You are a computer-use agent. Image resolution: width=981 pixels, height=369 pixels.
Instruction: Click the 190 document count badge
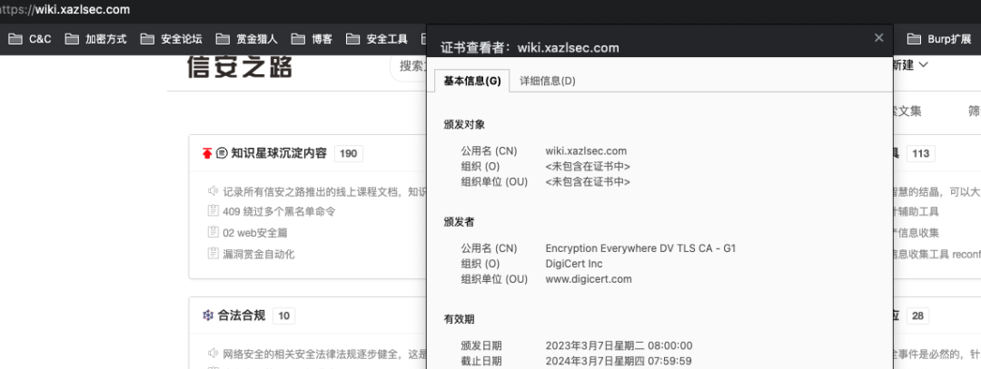[349, 153]
